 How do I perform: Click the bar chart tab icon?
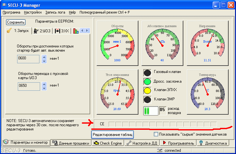(x=76, y=31)
